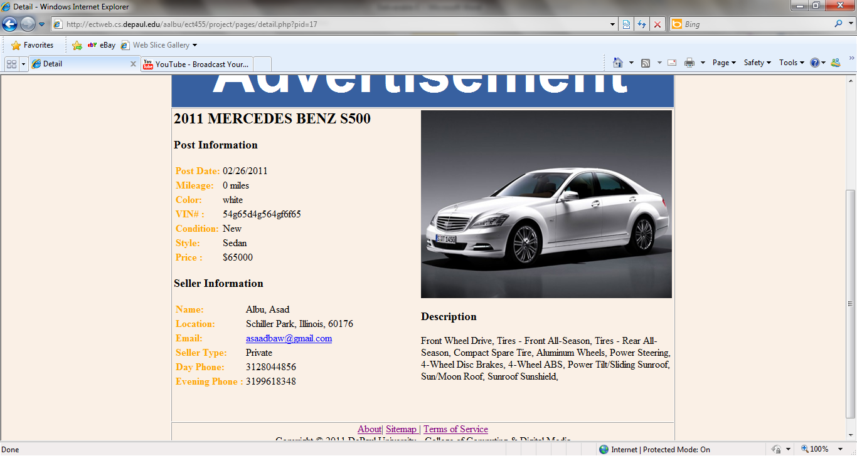The image size is (857, 456).
Task: Click the white Mercedes car photo
Action: click(x=546, y=204)
